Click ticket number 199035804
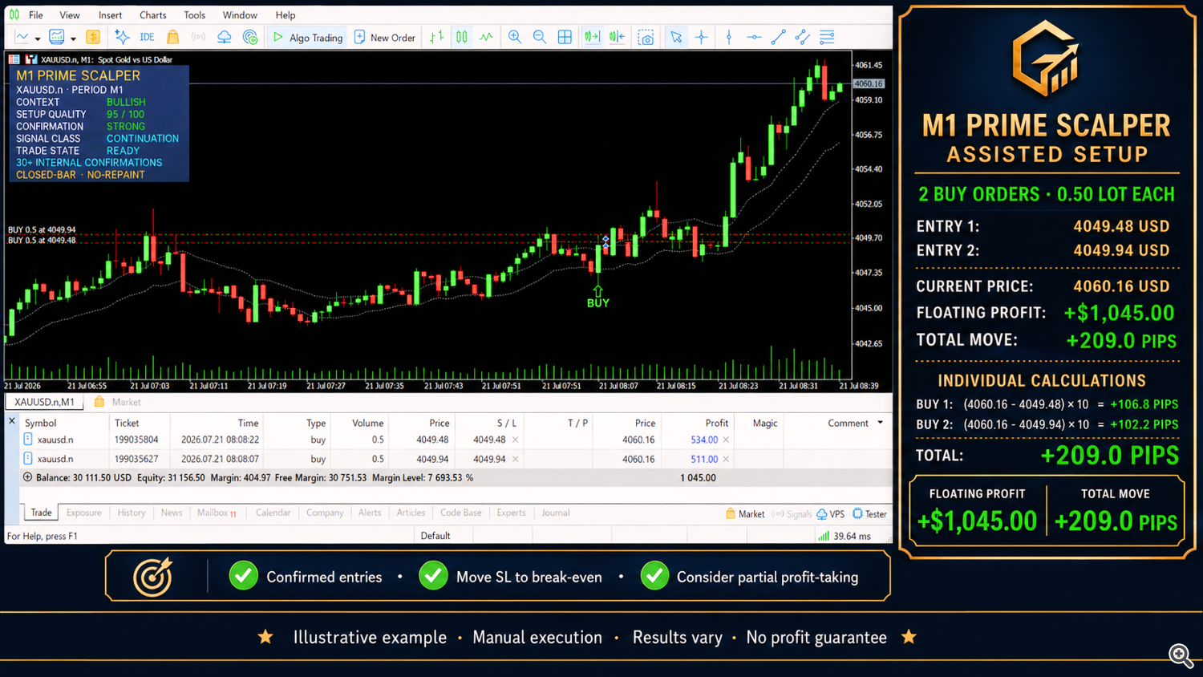The image size is (1203, 677). 136,440
